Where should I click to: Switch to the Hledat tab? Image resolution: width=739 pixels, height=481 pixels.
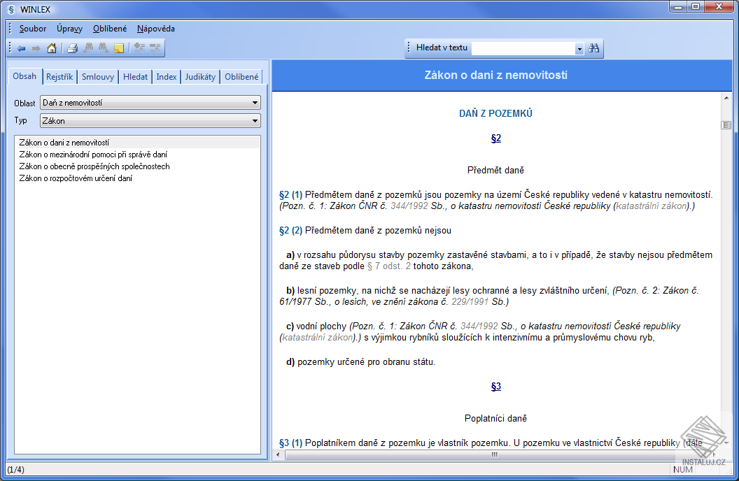pos(135,77)
